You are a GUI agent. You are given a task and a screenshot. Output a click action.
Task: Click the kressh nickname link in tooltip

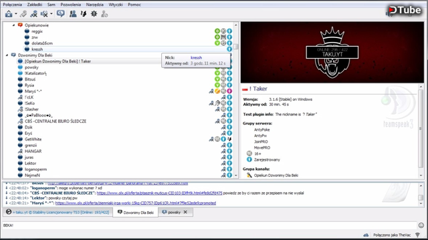point(196,57)
